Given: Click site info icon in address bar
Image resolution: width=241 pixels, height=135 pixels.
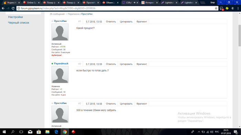Looking at the screenshot, I should 19,8.
